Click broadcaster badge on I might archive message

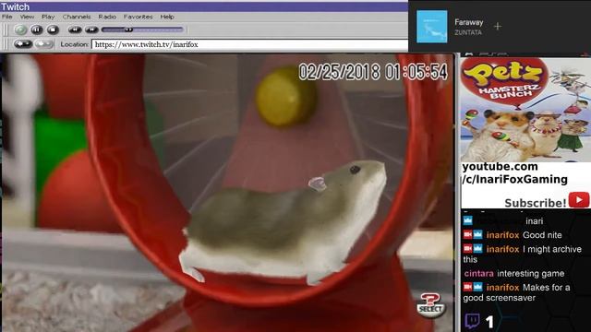click(x=468, y=248)
